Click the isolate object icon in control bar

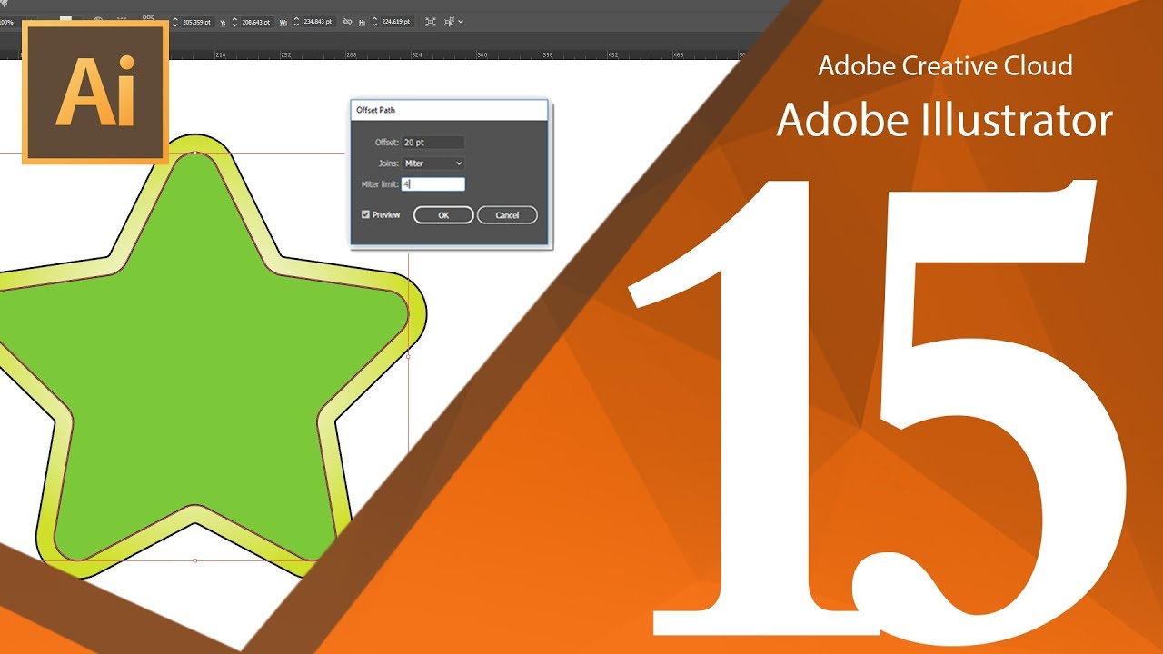[431, 22]
